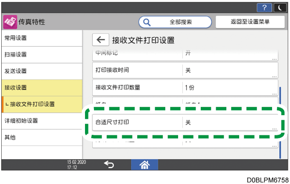
Task: Open the 中间标记 setting row
Action: 185,55
